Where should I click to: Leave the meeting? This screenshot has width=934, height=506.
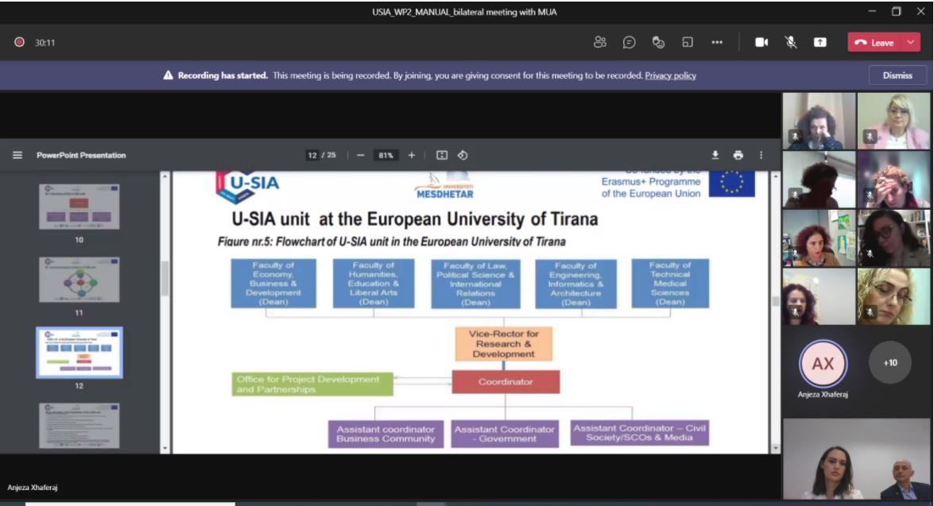click(874, 42)
